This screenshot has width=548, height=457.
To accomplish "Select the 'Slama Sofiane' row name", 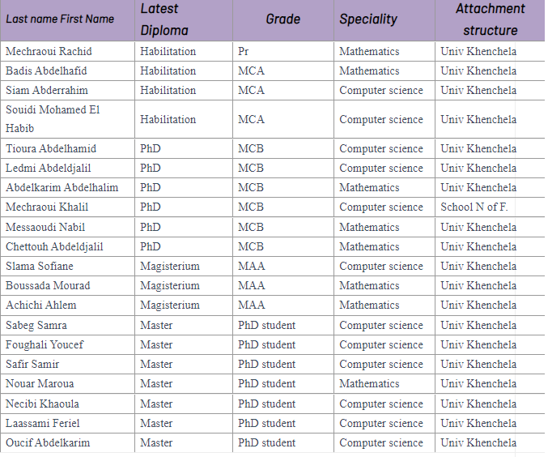I will [40, 266].
